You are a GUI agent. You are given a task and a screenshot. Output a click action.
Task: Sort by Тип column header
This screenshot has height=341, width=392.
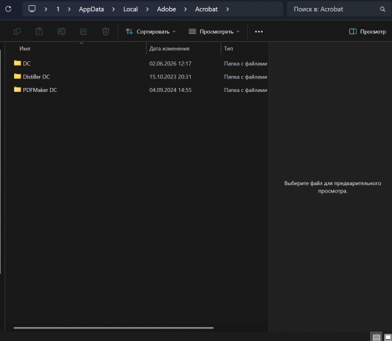[229, 49]
